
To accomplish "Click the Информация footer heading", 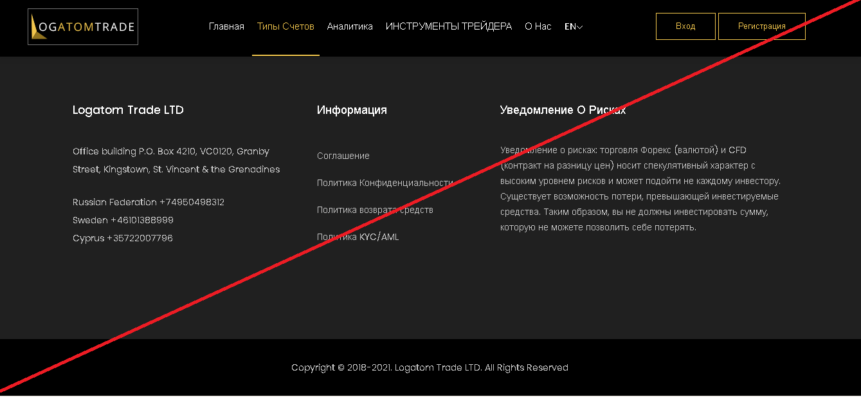I will [352, 110].
